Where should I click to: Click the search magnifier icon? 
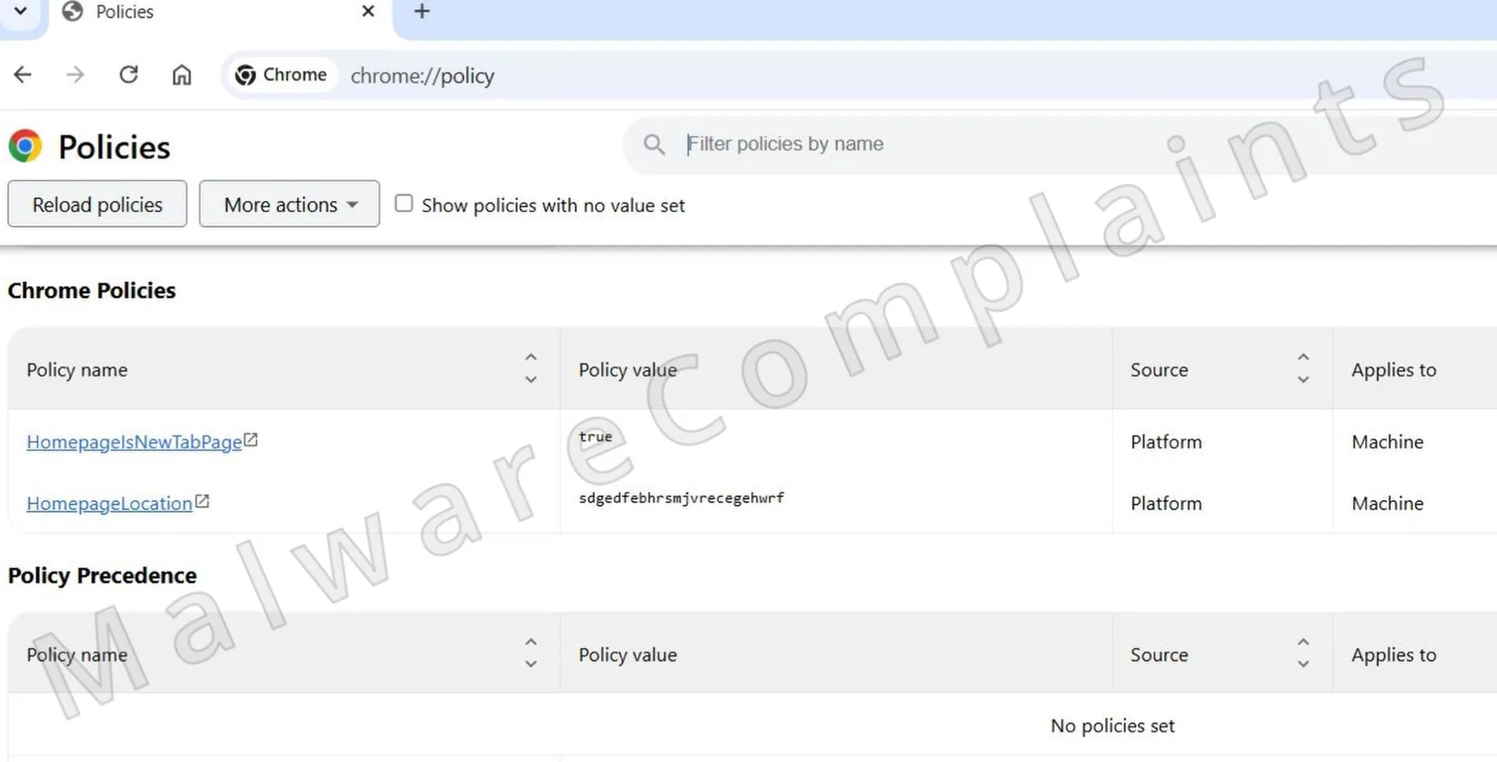pyautogui.click(x=654, y=145)
